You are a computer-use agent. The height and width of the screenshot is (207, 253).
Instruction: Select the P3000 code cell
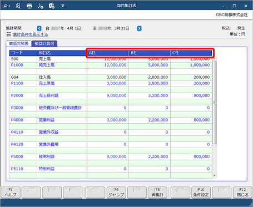(23, 108)
